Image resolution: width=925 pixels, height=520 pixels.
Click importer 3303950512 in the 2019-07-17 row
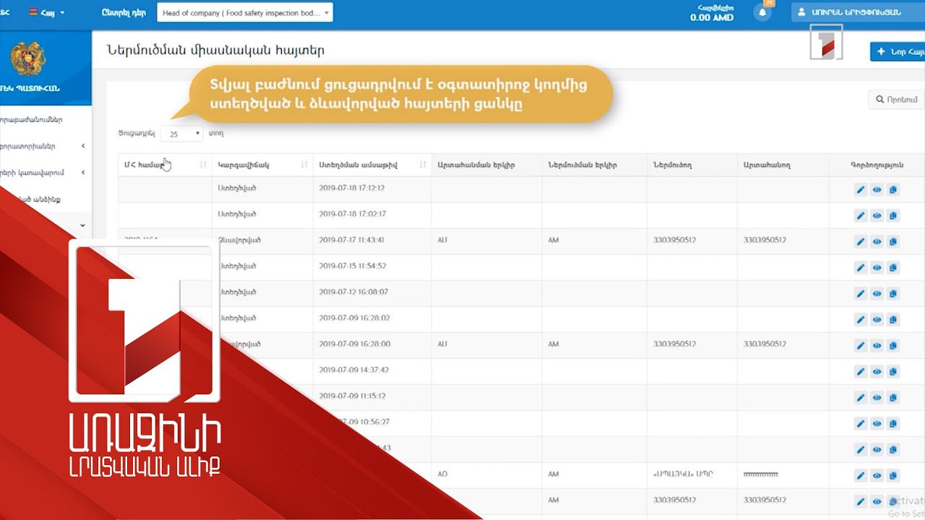tap(674, 240)
